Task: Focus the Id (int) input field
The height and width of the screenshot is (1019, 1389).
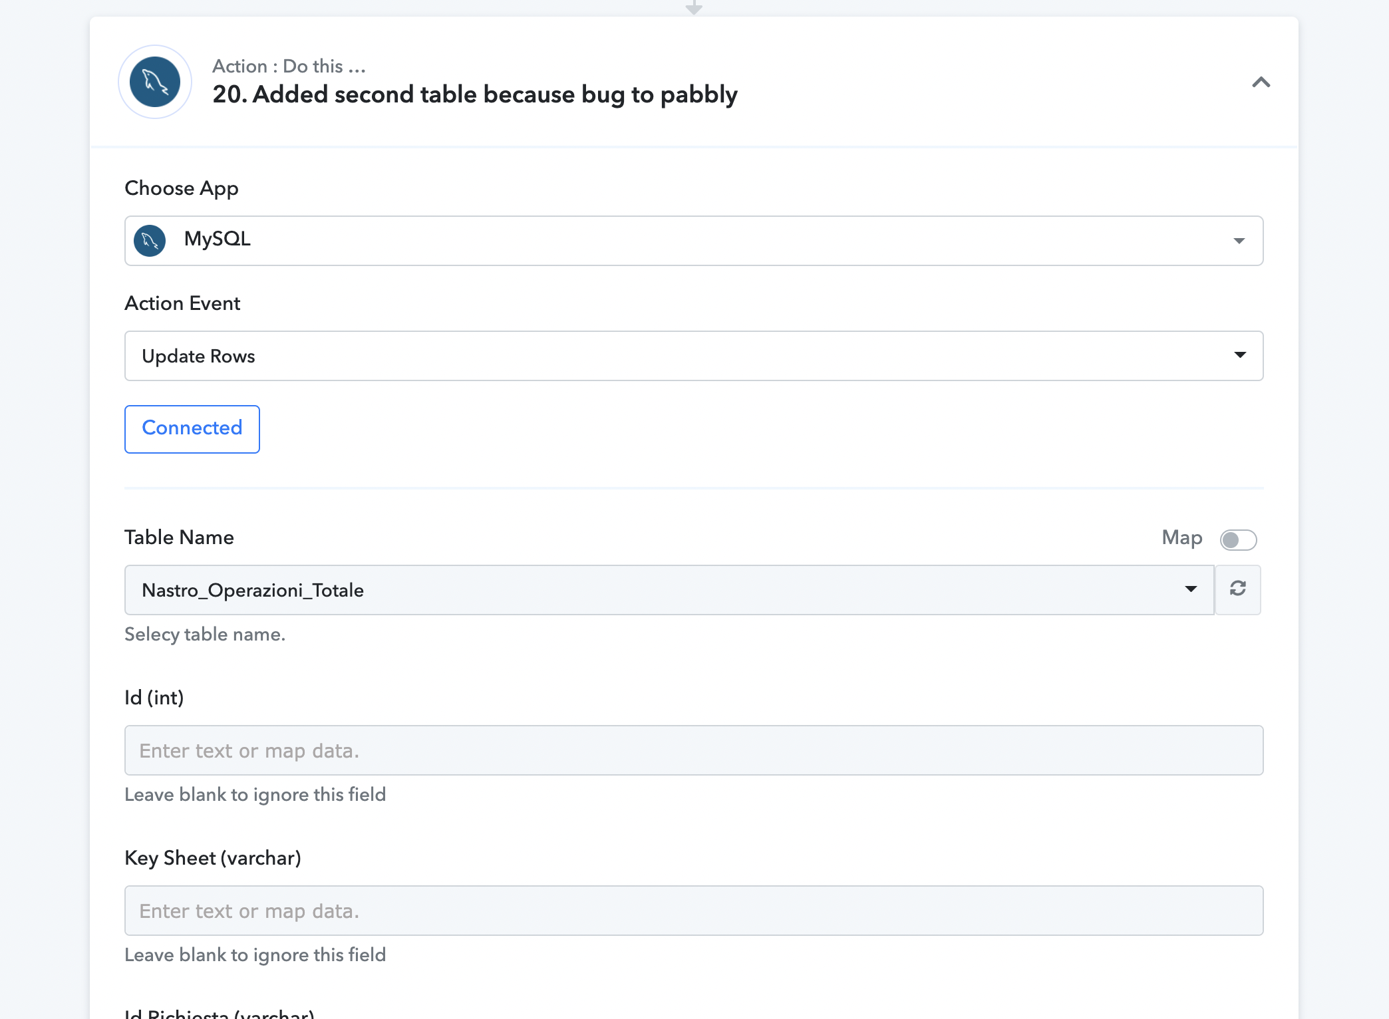Action: 694,750
